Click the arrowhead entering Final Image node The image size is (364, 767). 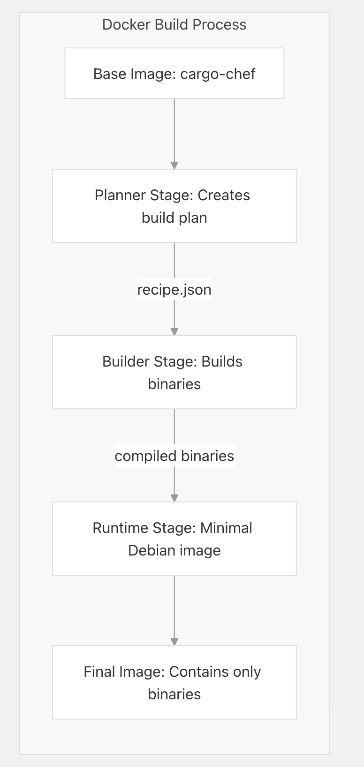pos(174,642)
